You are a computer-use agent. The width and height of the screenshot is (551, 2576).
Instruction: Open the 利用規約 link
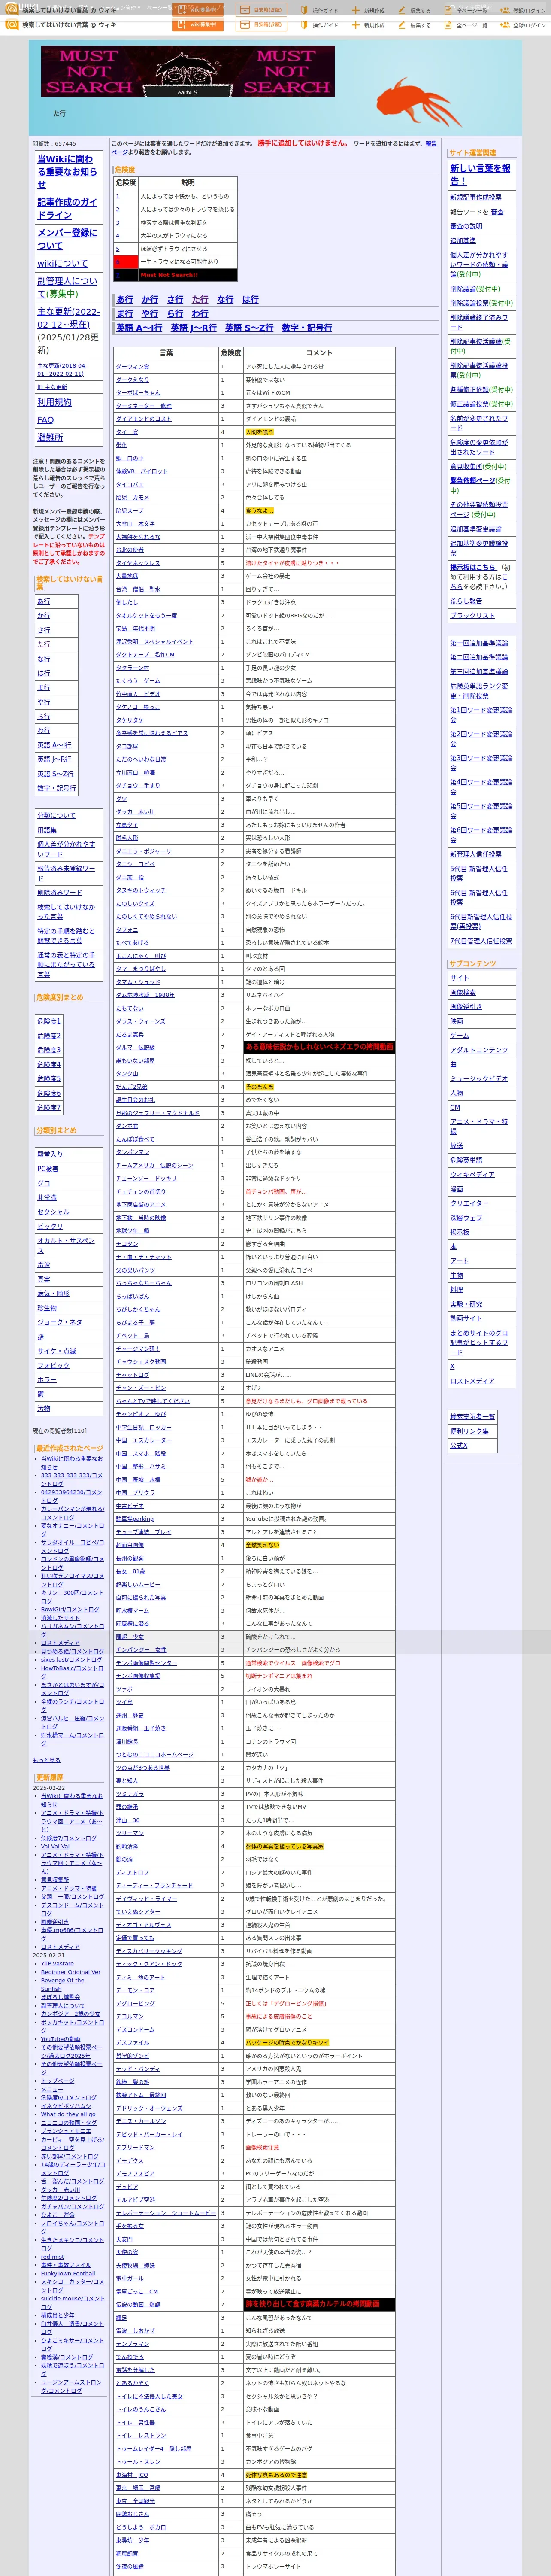(54, 402)
